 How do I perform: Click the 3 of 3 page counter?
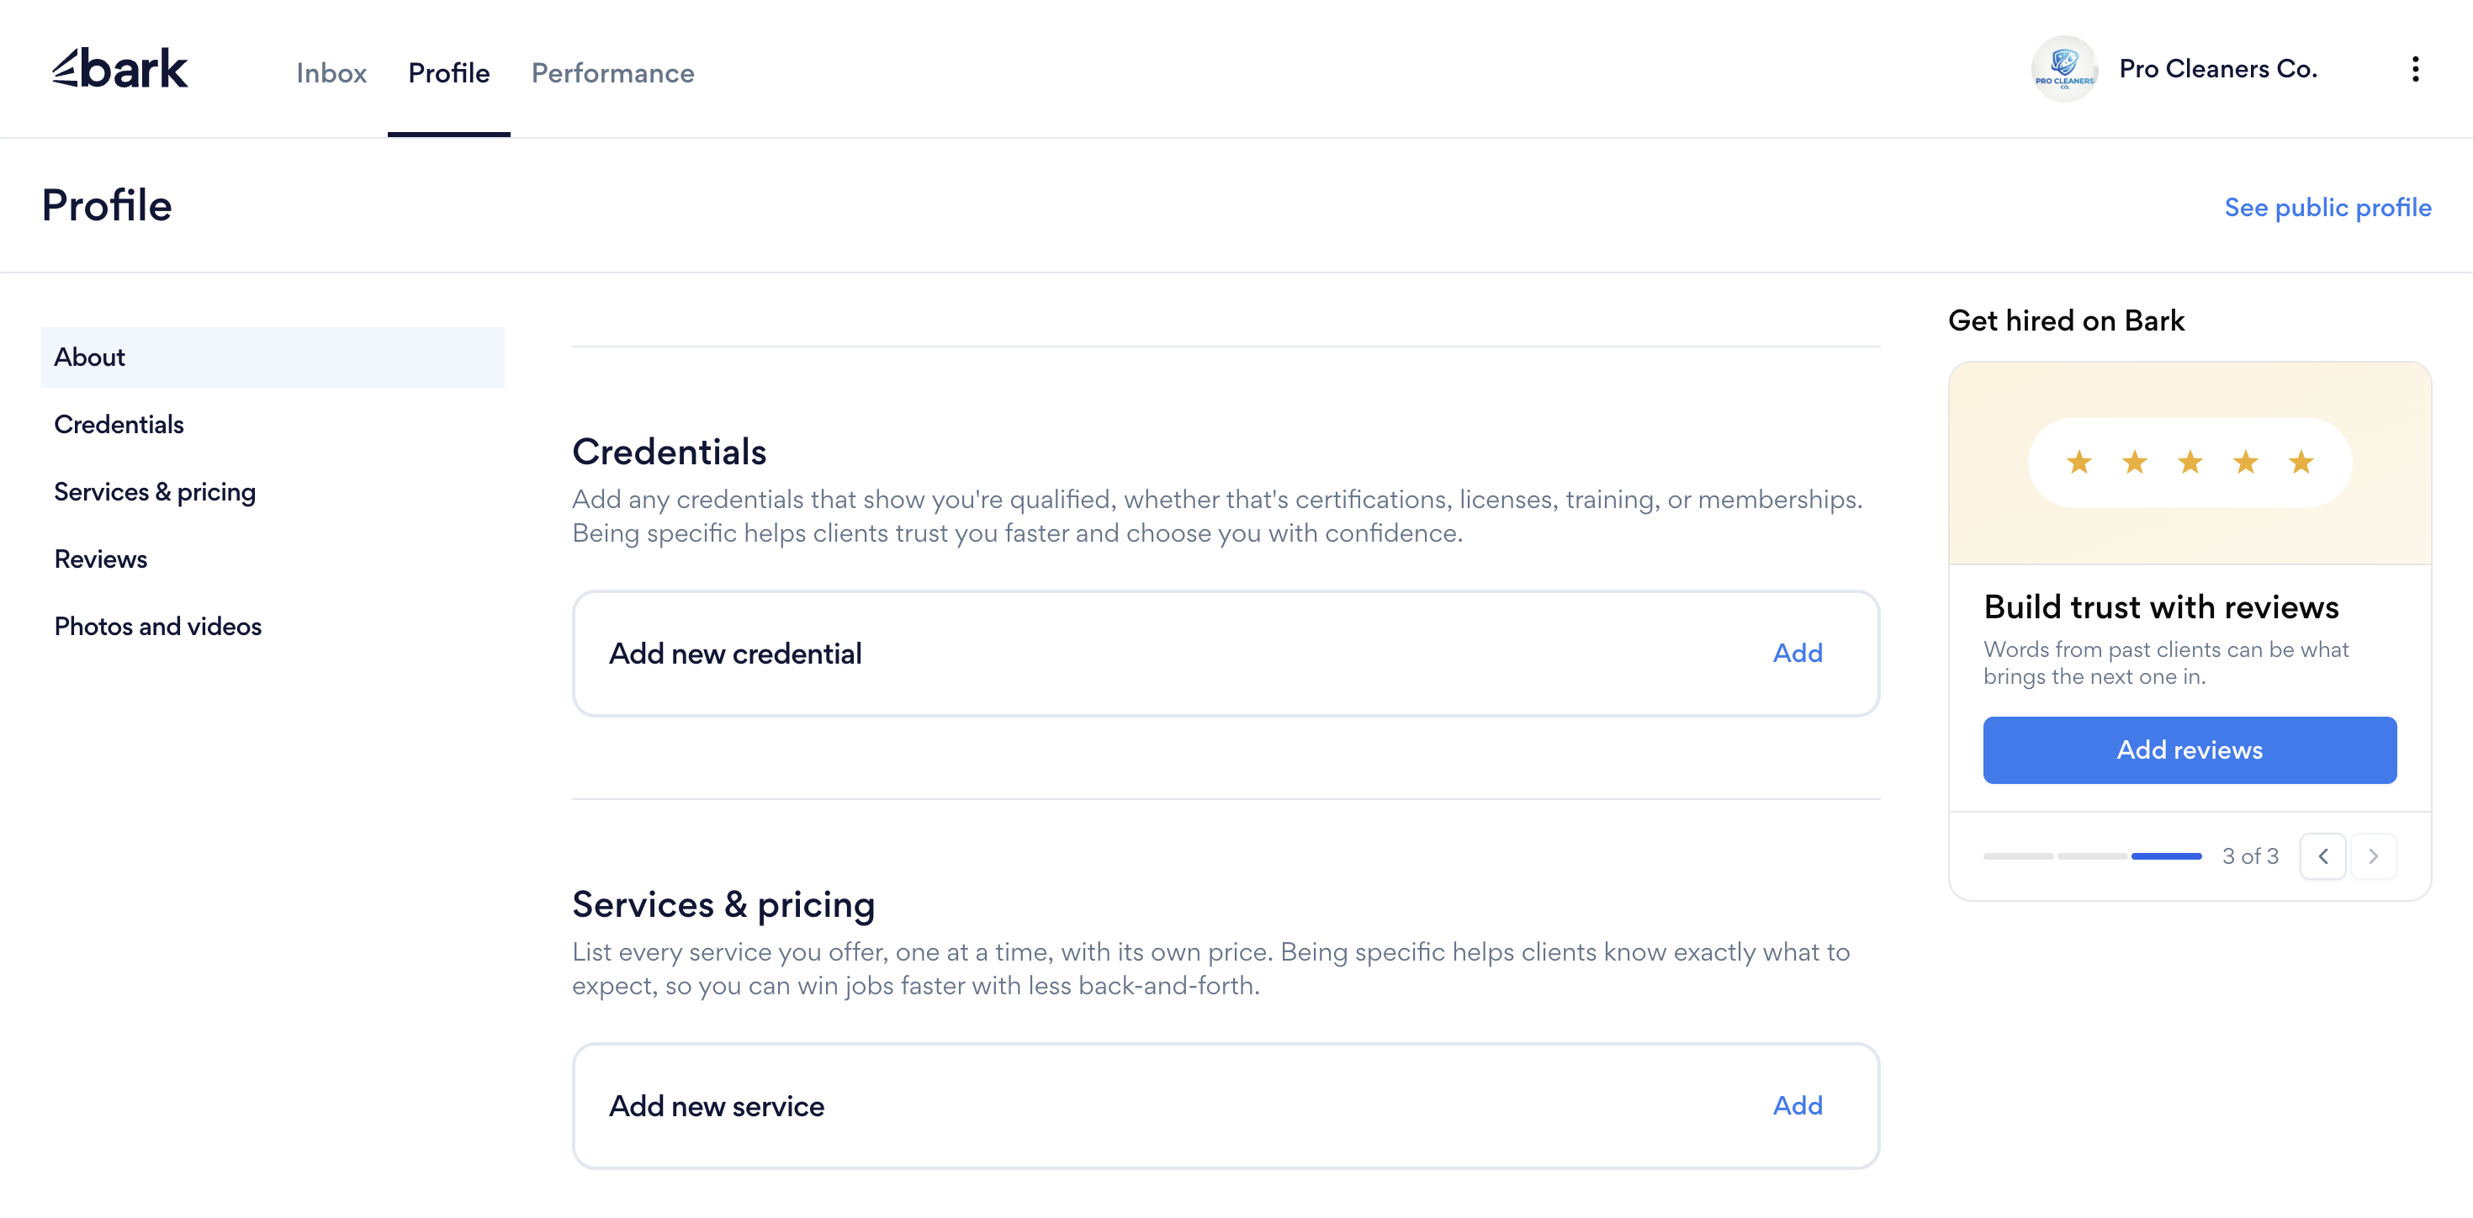[2250, 856]
